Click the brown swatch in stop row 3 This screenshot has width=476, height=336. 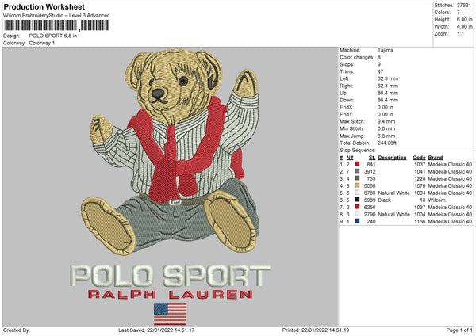pos(357,178)
